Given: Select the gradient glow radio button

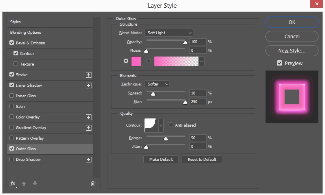Looking at the screenshot, I should (149, 61).
